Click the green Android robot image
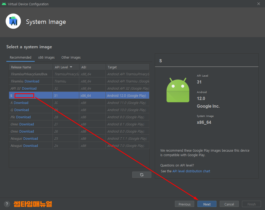 tap(178, 90)
